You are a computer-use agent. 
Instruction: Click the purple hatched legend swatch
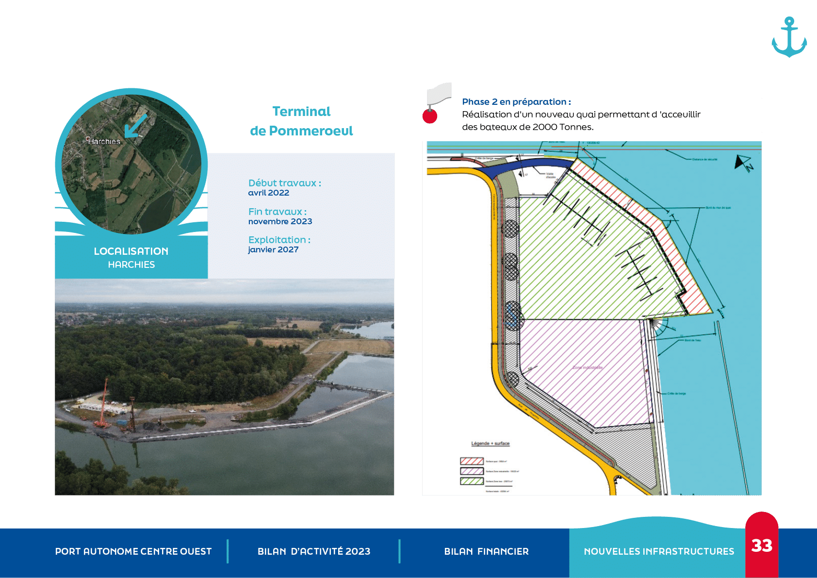472,471
